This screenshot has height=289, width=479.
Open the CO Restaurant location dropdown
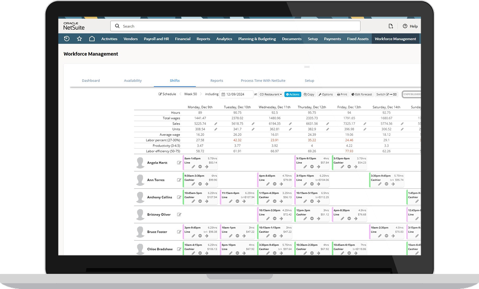(270, 94)
